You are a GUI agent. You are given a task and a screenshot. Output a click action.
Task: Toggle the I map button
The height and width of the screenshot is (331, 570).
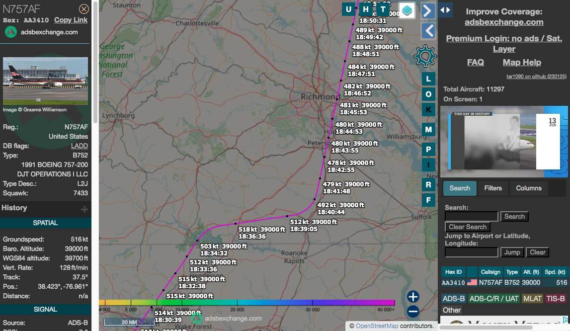pos(428,165)
